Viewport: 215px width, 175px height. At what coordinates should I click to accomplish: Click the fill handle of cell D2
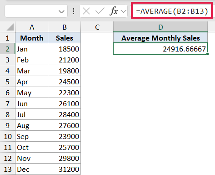pos(207,54)
